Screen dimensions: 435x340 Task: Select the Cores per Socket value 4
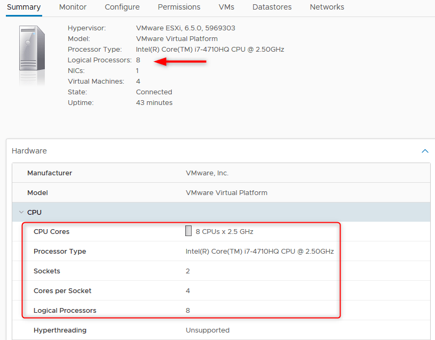[188, 290]
